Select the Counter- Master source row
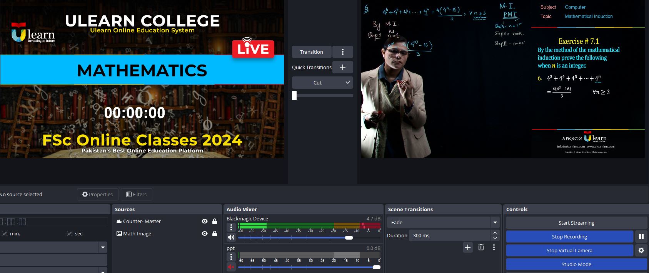The image size is (649, 273). click(x=167, y=221)
